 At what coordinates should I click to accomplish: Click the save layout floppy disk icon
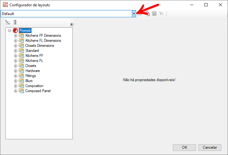point(154,14)
